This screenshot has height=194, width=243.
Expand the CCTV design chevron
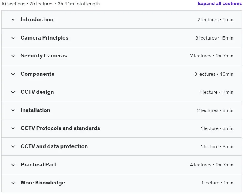[13, 92]
